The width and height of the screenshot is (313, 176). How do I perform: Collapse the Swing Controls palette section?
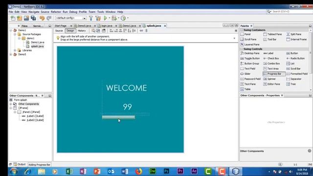pos(242,49)
